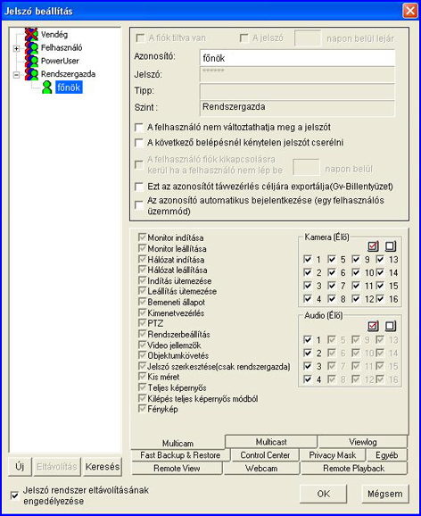Check 'A következő belépésnél kénytelen jelszót cserélni'
The image size is (421, 516).
point(139,143)
